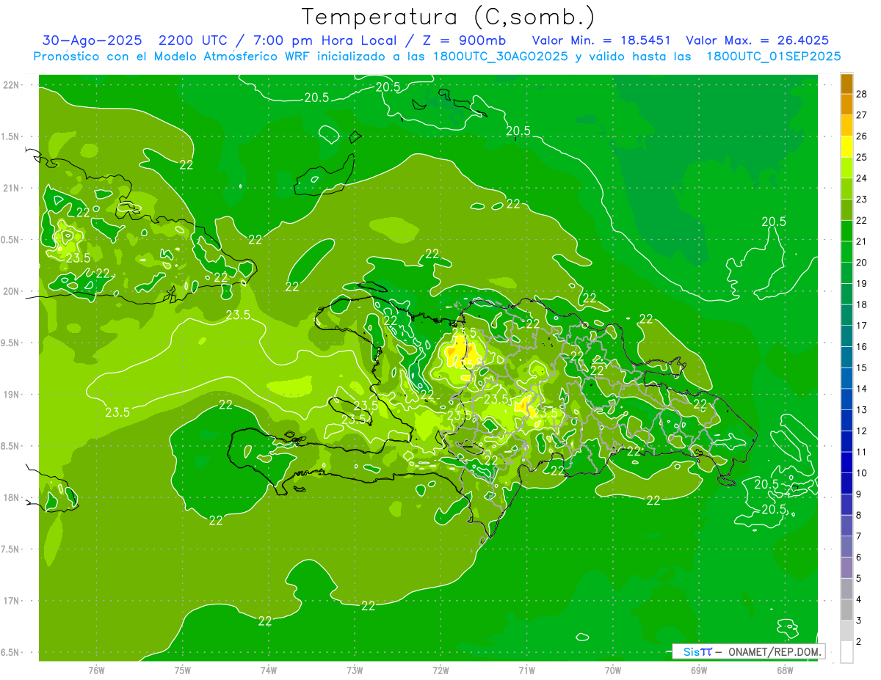Click the legend value 28
The height and width of the screenshot is (680, 881).
click(861, 94)
